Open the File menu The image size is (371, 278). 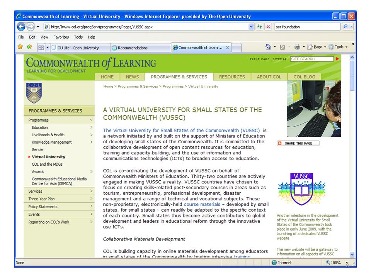tap(21, 37)
